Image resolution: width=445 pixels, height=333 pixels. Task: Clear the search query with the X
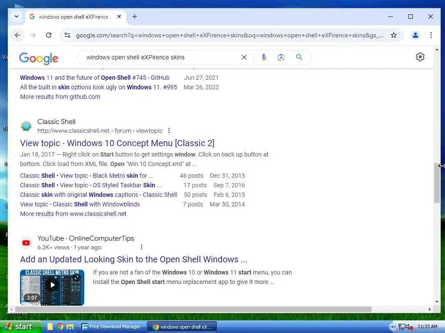pos(244,57)
